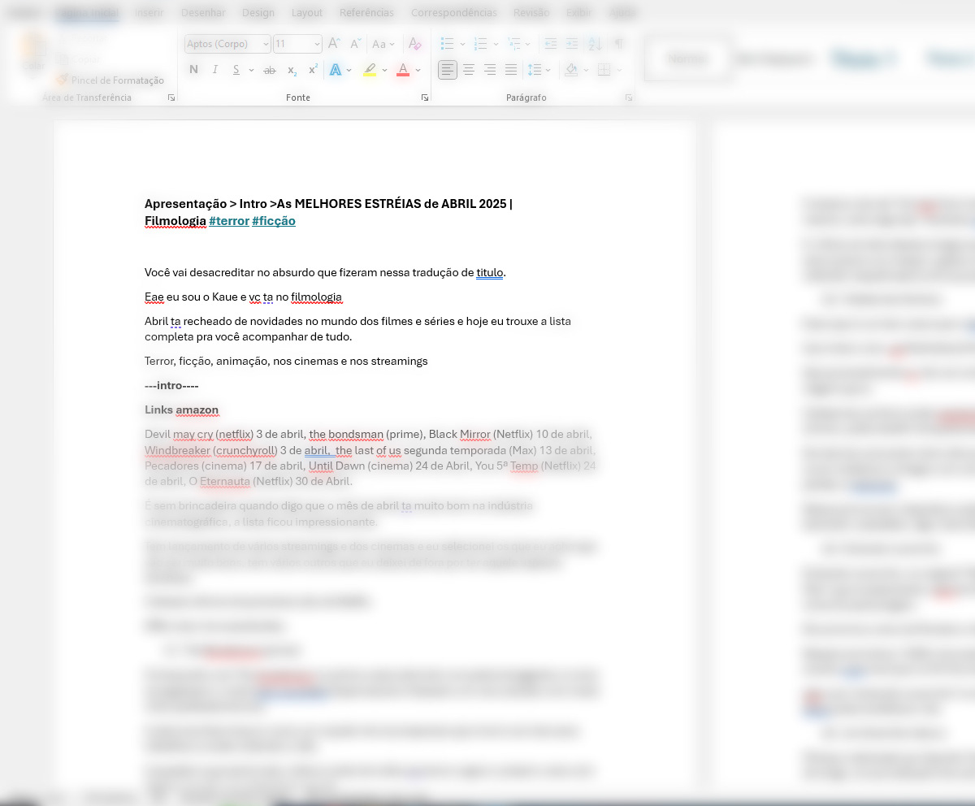Image resolution: width=975 pixels, height=806 pixels.
Task: Justify the paragraph text
Action: (511, 70)
